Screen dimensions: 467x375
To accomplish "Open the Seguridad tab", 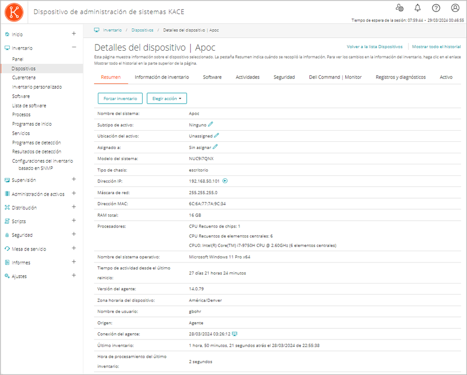I will point(284,77).
